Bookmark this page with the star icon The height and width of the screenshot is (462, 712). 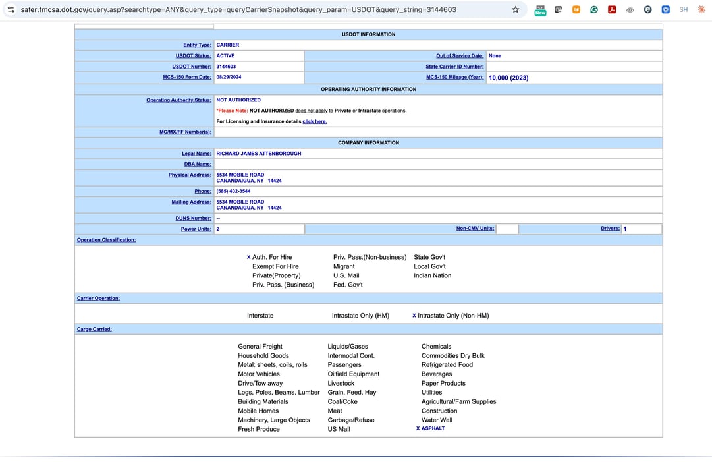coord(516,10)
